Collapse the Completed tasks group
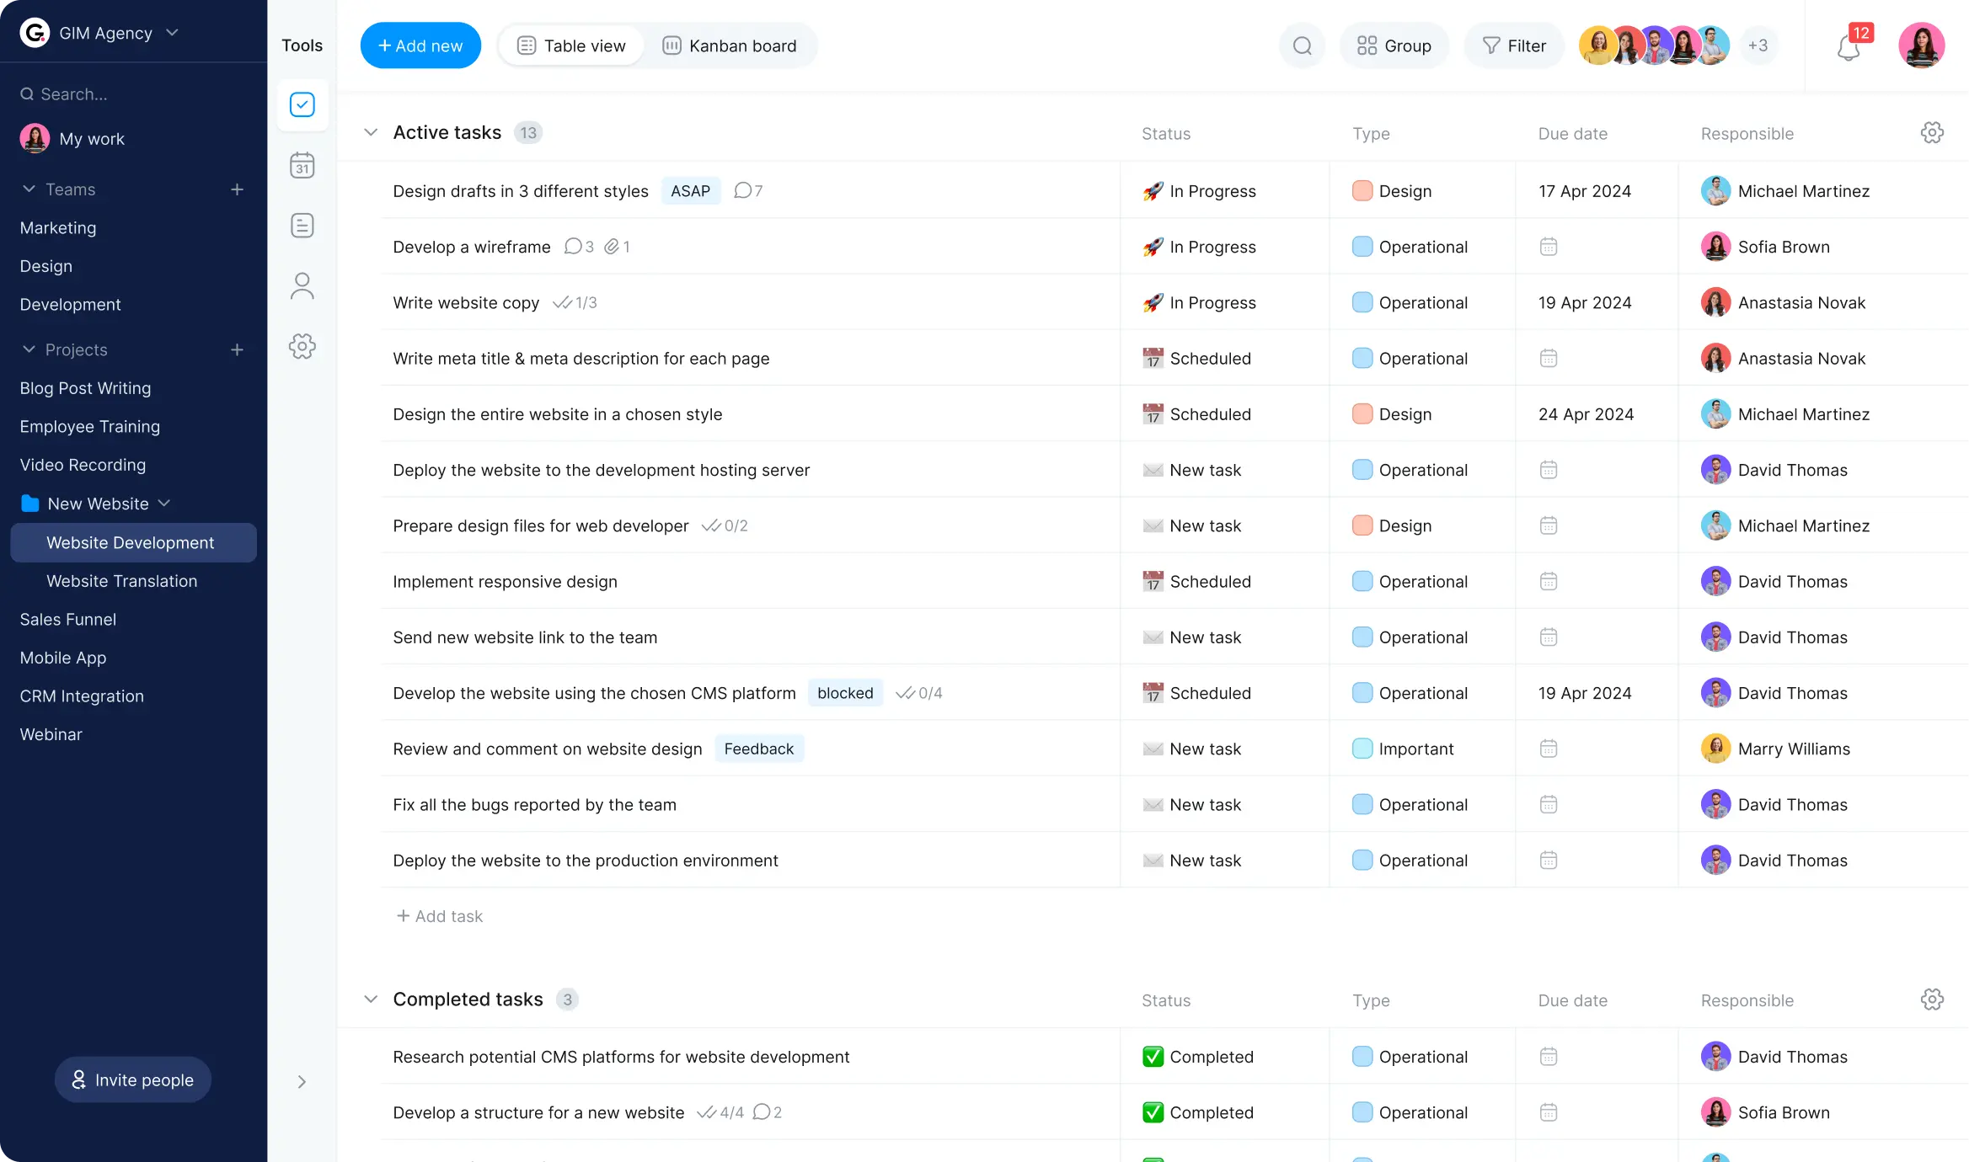Viewport: 1969px width, 1162px height. [x=371, y=999]
